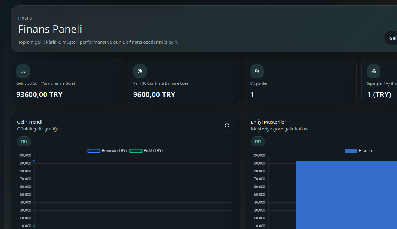The image size is (397, 229).
Task: Click the Müşteriler people icon
Action: pyautogui.click(x=257, y=71)
